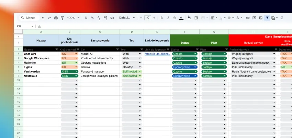Select the Zarządzanie lokalnymi plikami cell

pyautogui.click(x=100, y=76)
